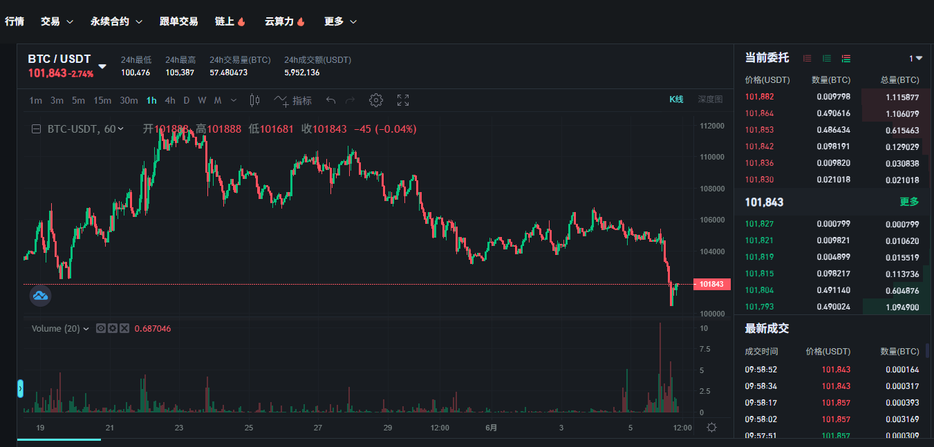This screenshot has height=447, width=934.
Task: Open the candlestick chart type selector
Action: coord(254,100)
